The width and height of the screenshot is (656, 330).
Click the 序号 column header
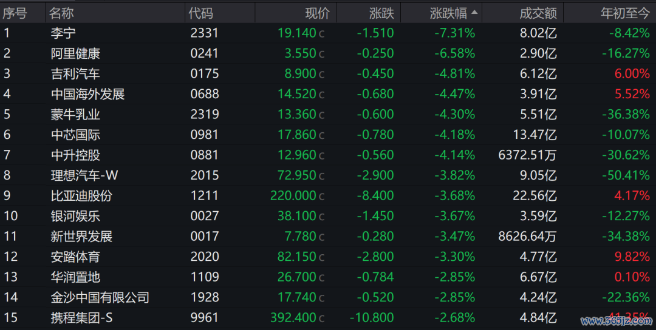pyautogui.click(x=15, y=13)
